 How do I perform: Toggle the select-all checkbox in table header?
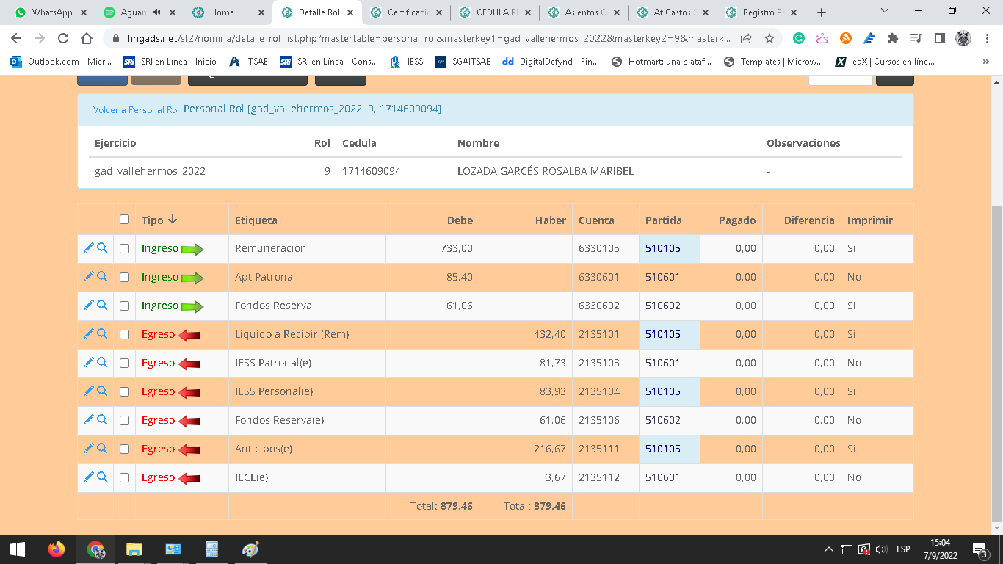pos(124,220)
